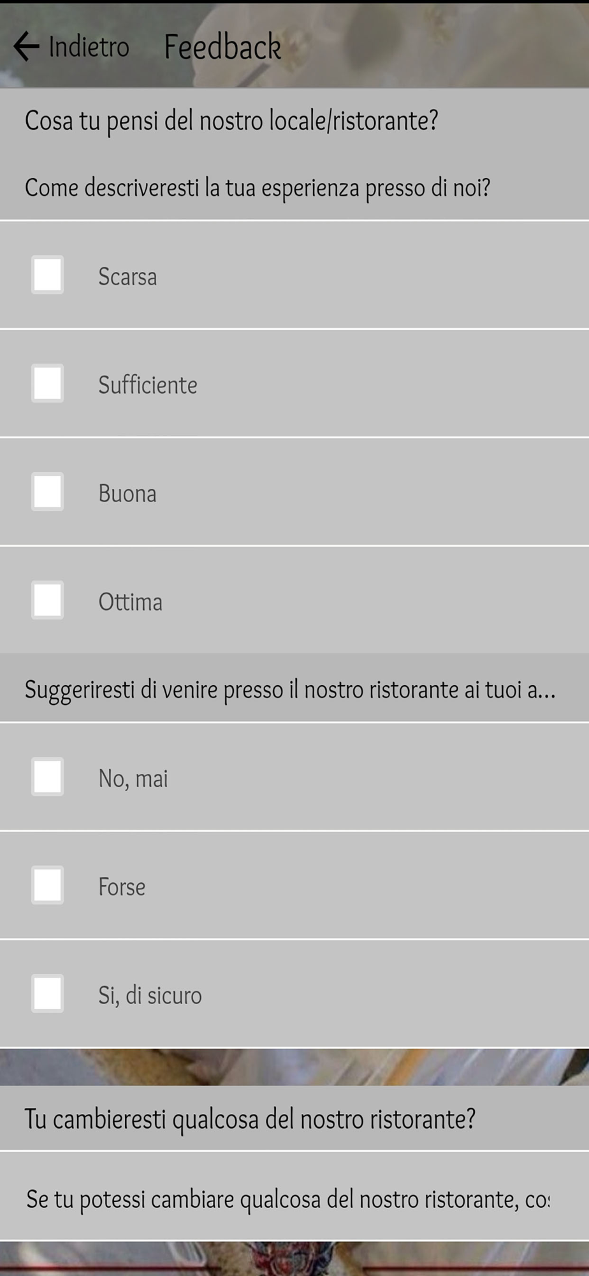Click the Indietro text label
The width and height of the screenshot is (589, 1276).
point(89,47)
